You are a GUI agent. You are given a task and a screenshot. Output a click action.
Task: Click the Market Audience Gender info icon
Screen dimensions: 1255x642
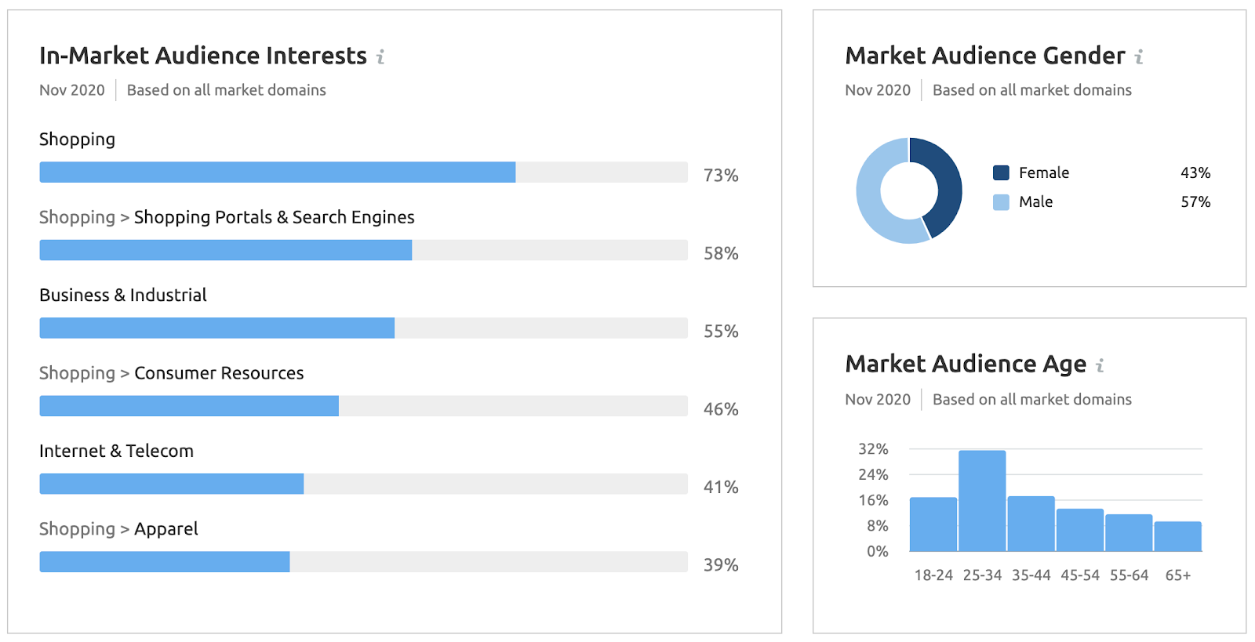1139,56
